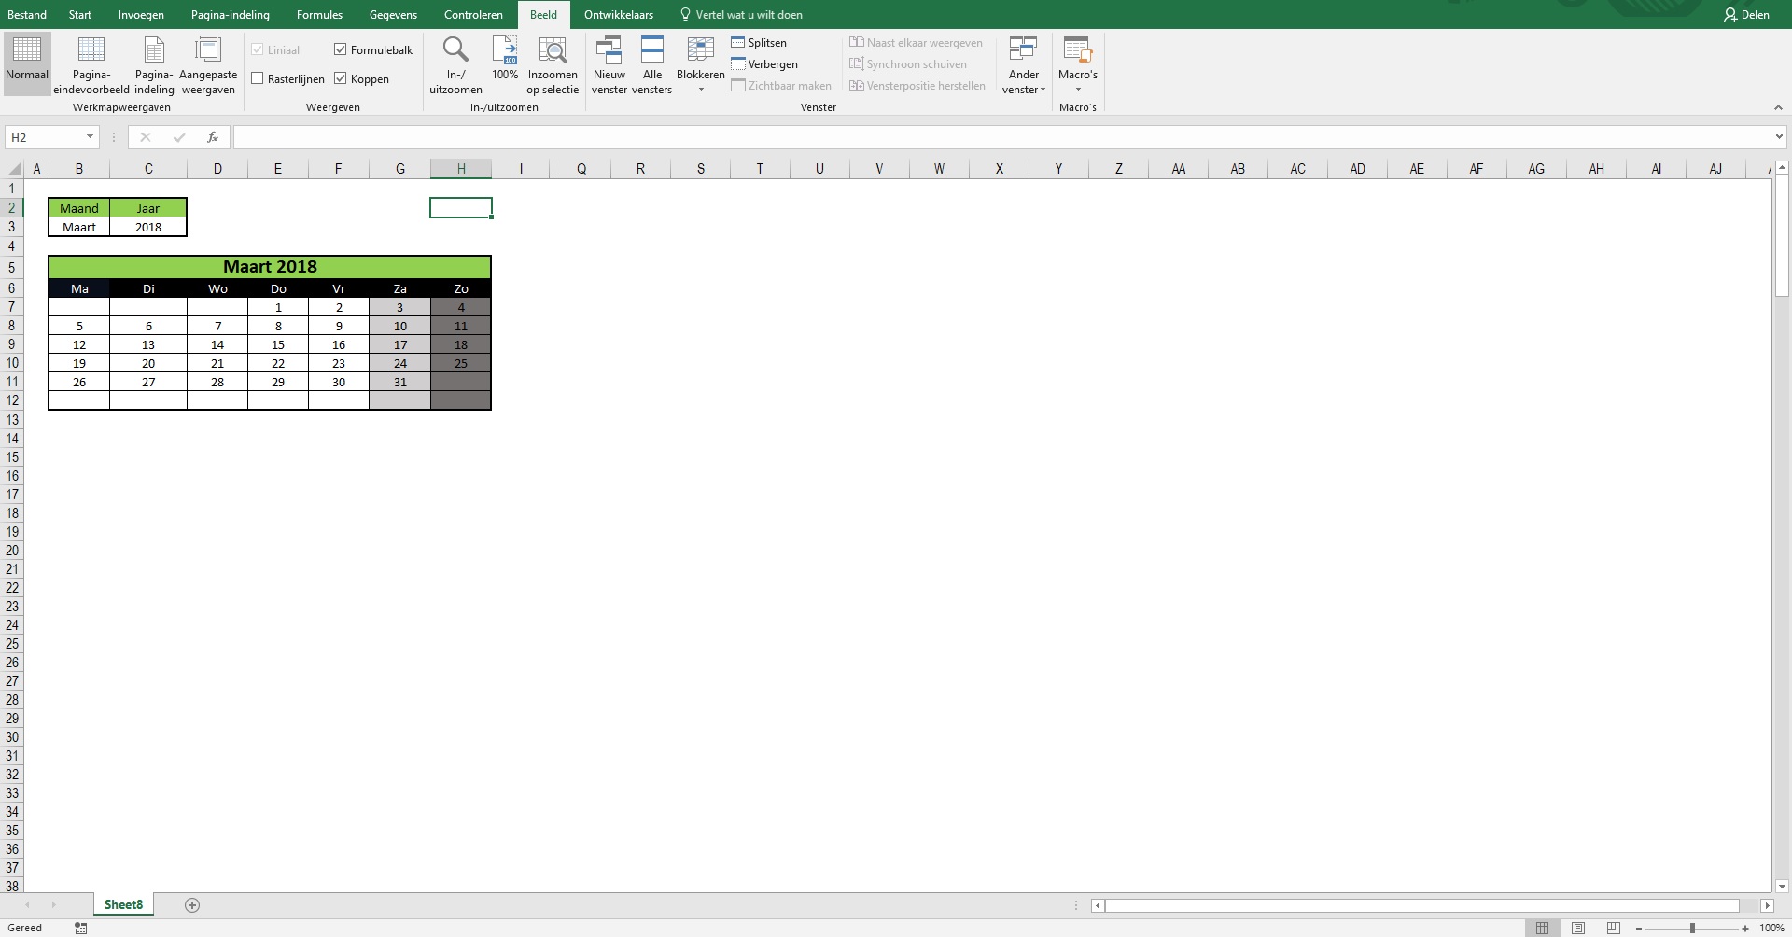Click the zoom in plus icon

[1745, 929]
